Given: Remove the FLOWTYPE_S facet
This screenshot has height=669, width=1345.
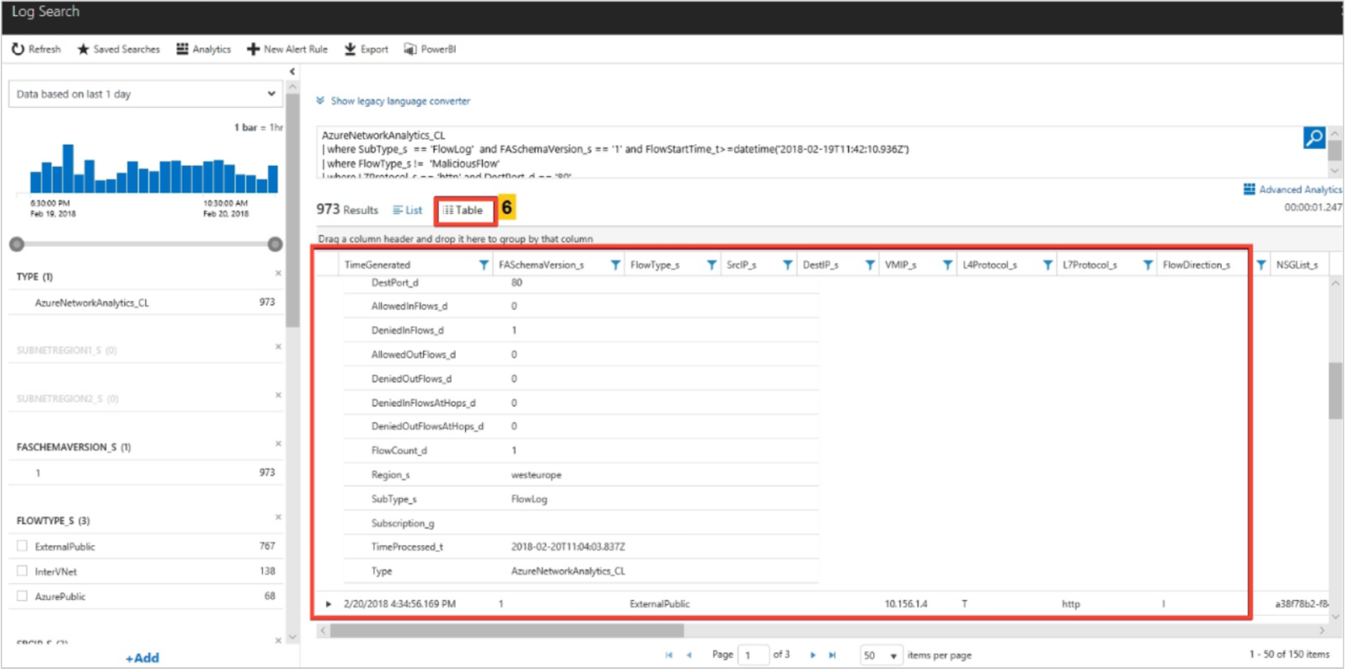Looking at the screenshot, I should pos(278,517).
